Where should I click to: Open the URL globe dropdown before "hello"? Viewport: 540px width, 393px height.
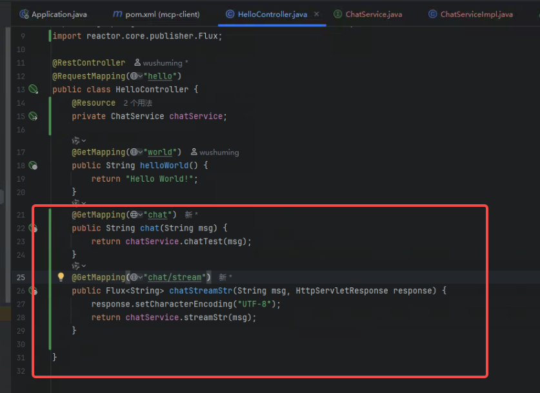coord(136,76)
